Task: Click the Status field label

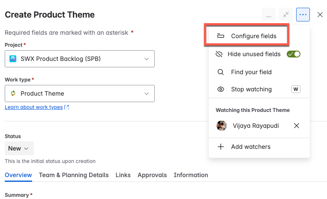Action: (13, 136)
